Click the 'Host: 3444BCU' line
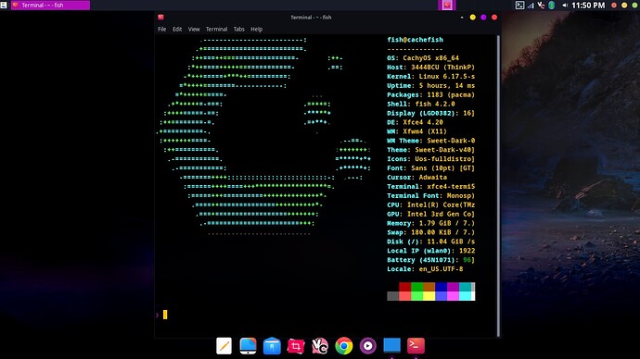The width and height of the screenshot is (640, 359). click(431, 68)
